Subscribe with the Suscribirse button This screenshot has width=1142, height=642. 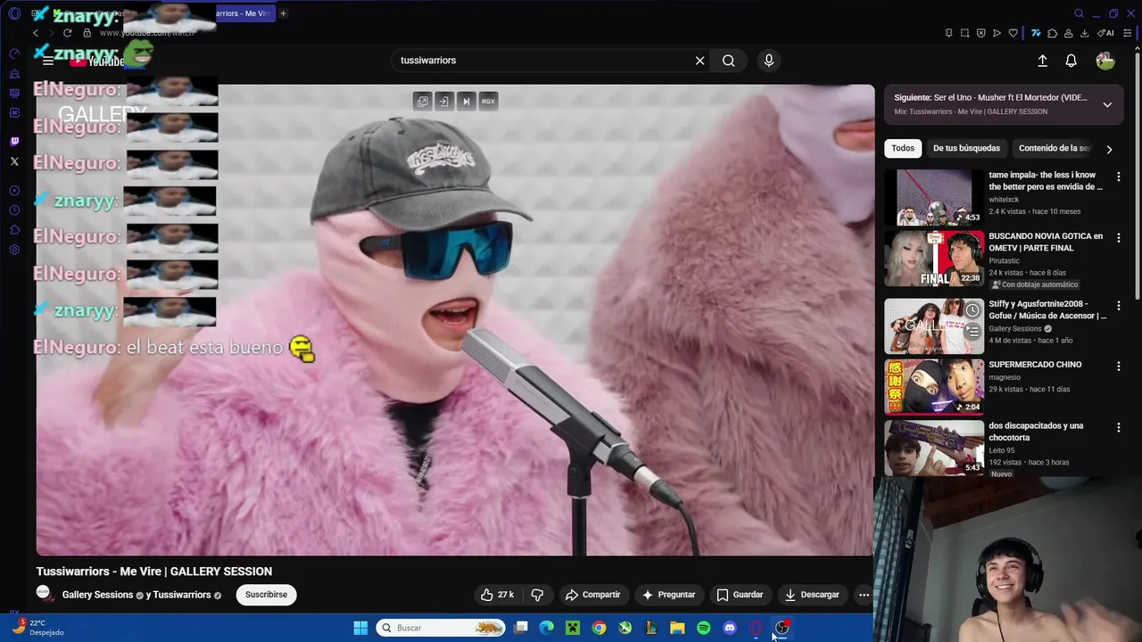click(266, 595)
